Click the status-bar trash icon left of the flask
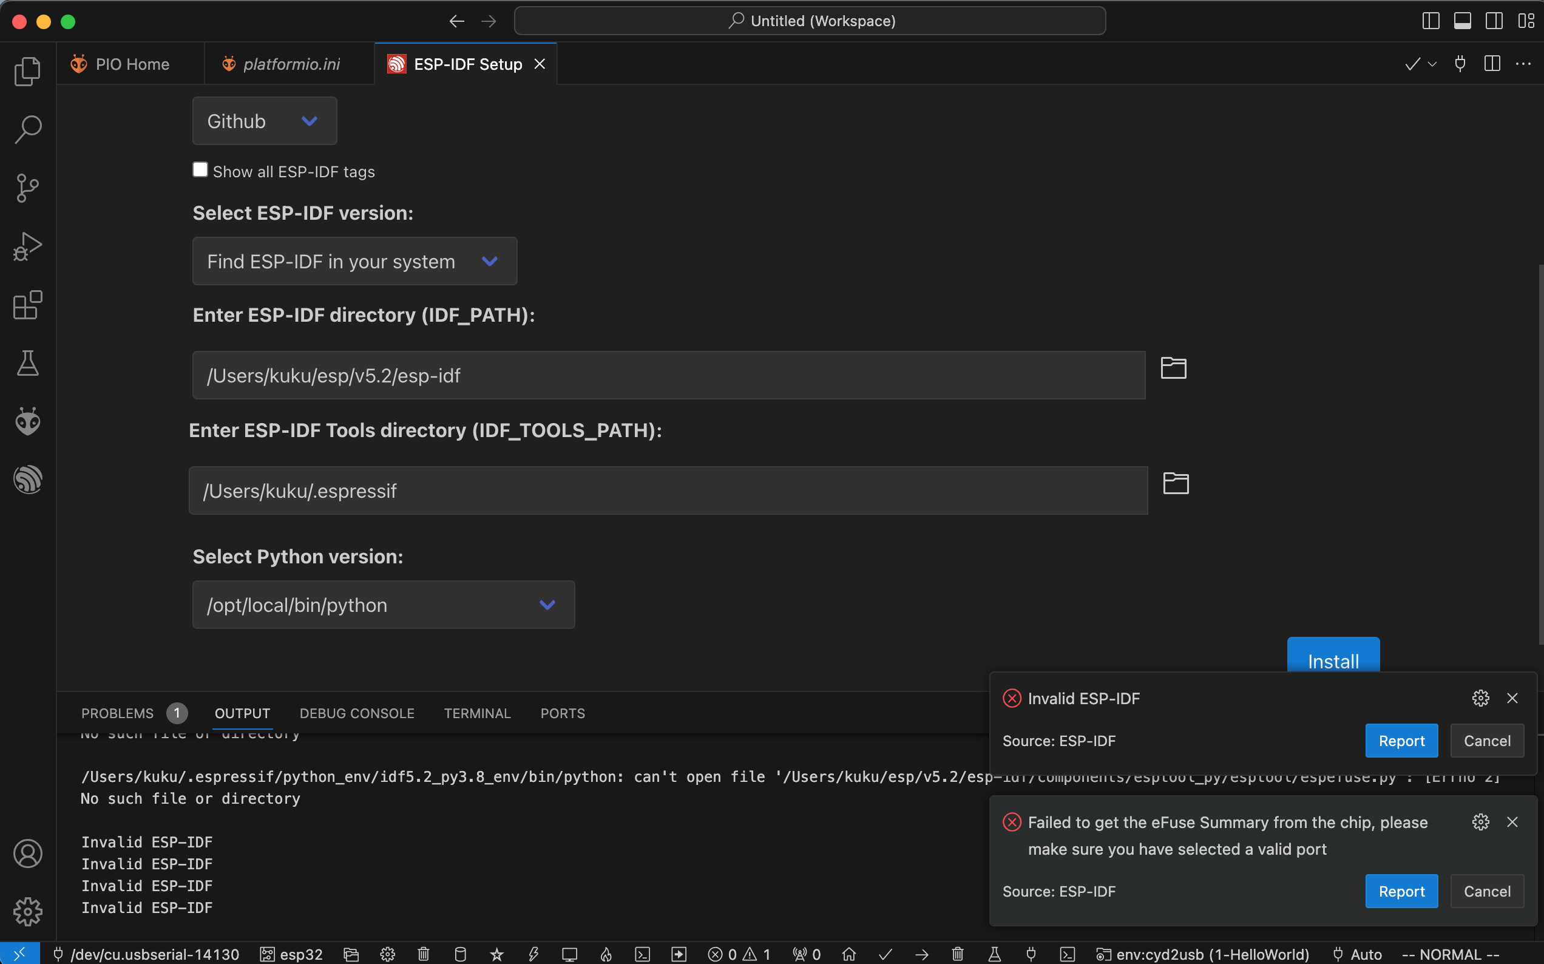This screenshot has width=1544, height=964. click(958, 954)
